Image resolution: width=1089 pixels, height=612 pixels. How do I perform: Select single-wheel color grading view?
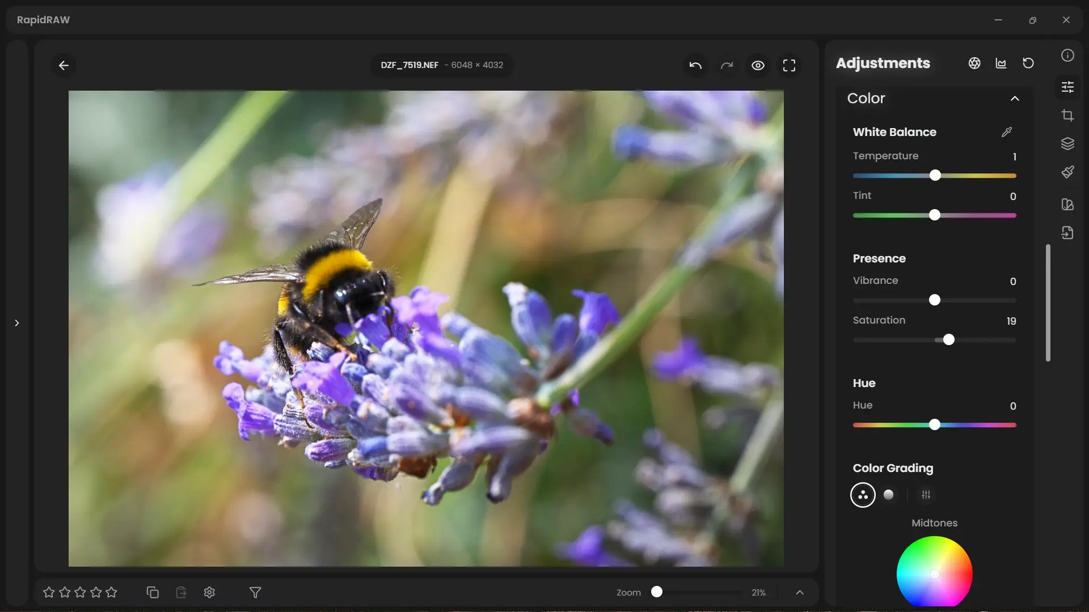pyautogui.click(x=889, y=495)
